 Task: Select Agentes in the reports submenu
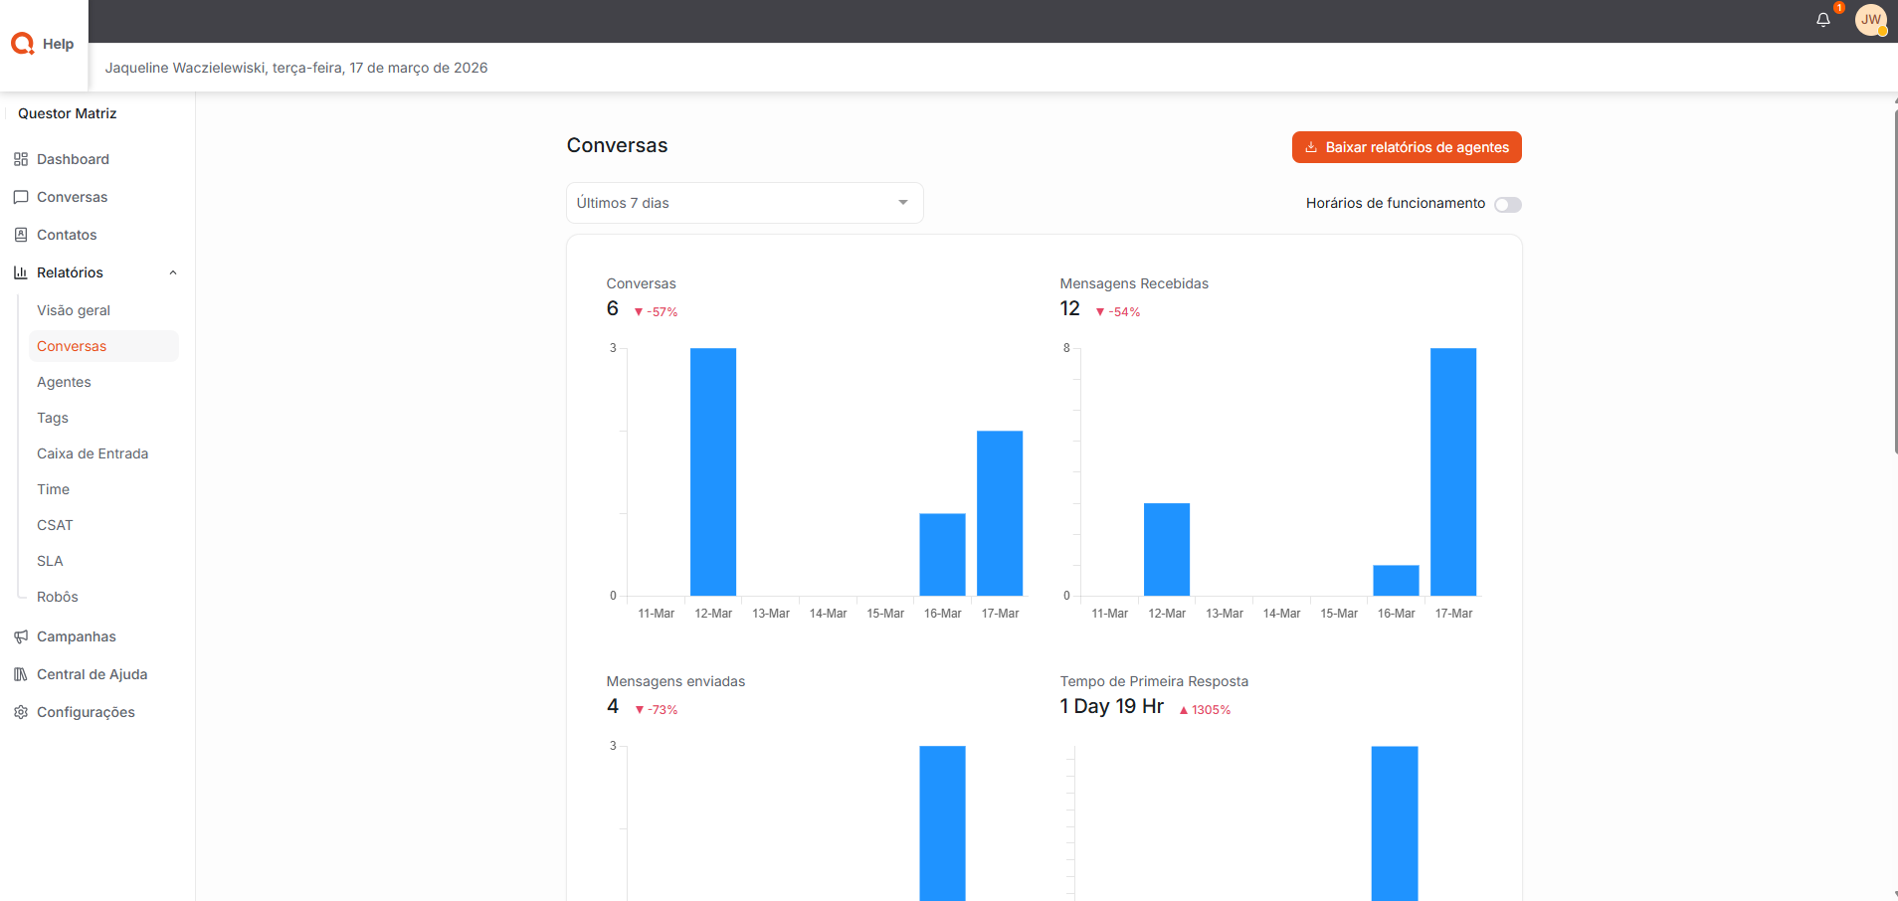[x=64, y=382]
